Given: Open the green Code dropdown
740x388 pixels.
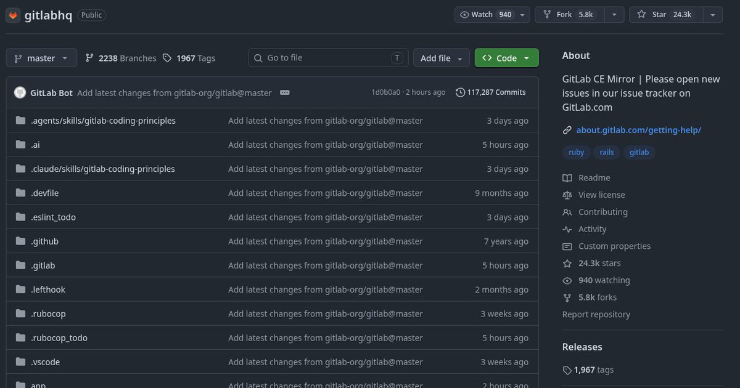Looking at the screenshot, I should (507, 58).
